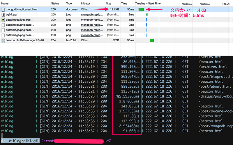Click the image thumbnail icon for data:image/jpeg
The height and width of the screenshot is (145, 233).
click(x=3, y=20)
